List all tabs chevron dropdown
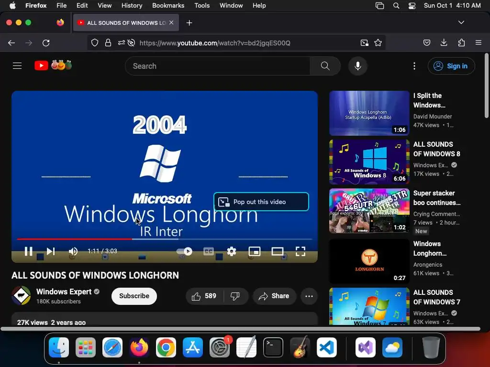 tap(461, 22)
